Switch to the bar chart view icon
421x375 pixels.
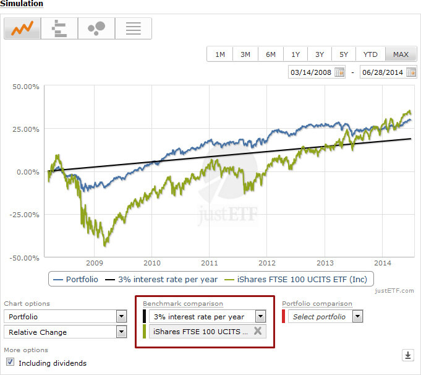click(x=59, y=28)
